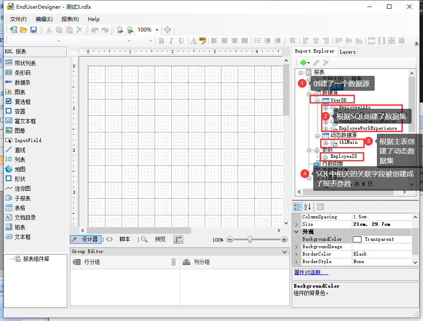
Task: Click the abc highlight color icon
Action: point(202,41)
